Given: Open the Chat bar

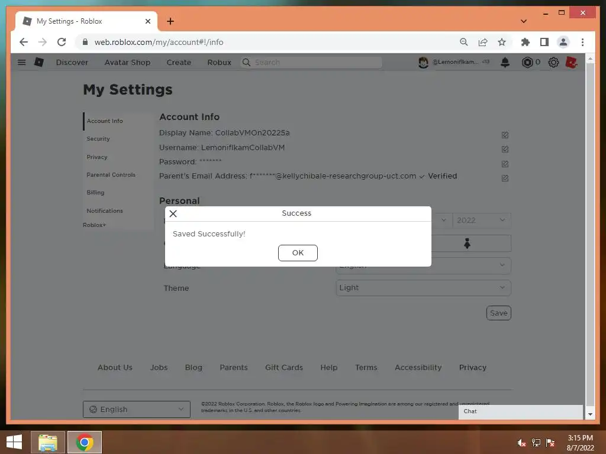Looking at the screenshot, I should [521, 411].
